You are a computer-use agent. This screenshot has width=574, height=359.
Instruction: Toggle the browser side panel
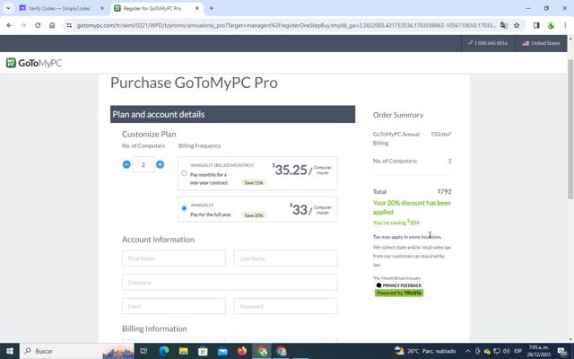536,25
